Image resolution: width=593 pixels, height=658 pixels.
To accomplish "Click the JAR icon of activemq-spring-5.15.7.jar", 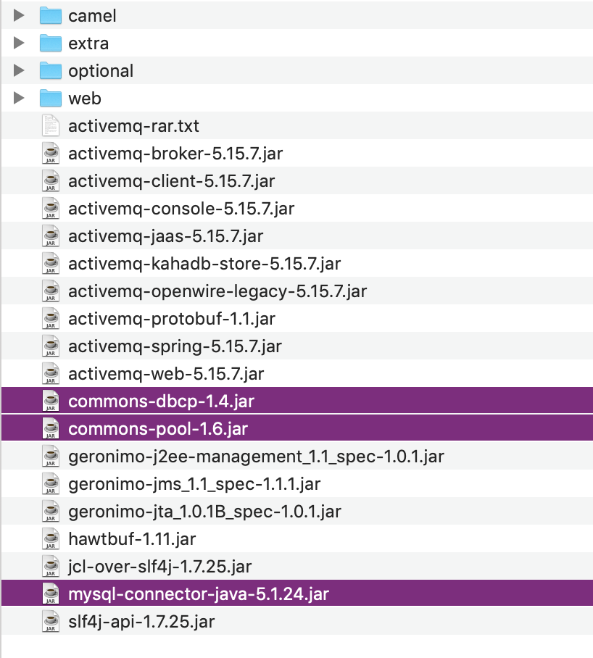I will 51,346.
